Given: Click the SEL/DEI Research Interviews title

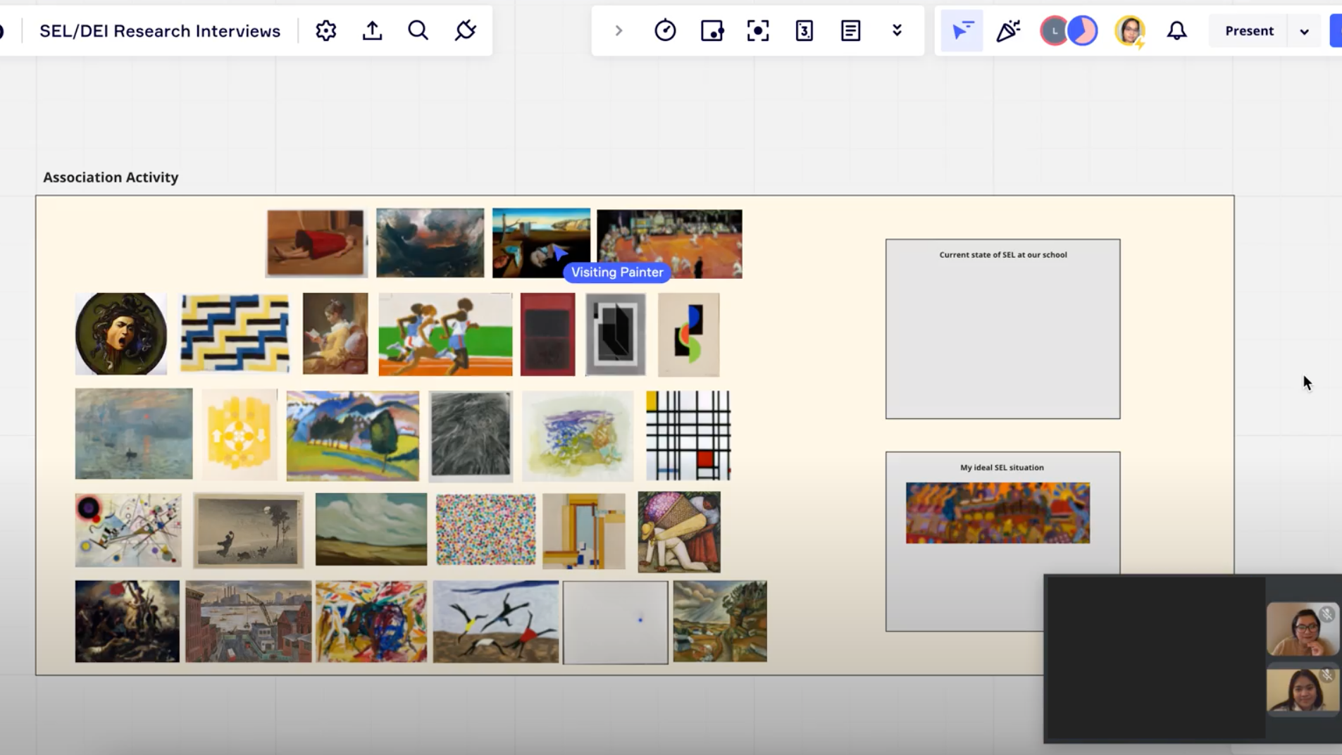Looking at the screenshot, I should (x=160, y=31).
